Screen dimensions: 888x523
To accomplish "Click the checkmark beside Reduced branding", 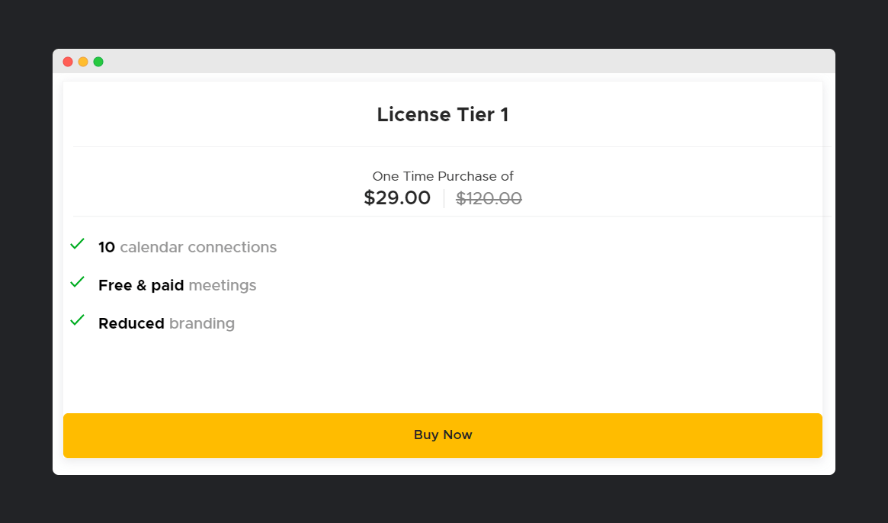I will (x=78, y=320).
